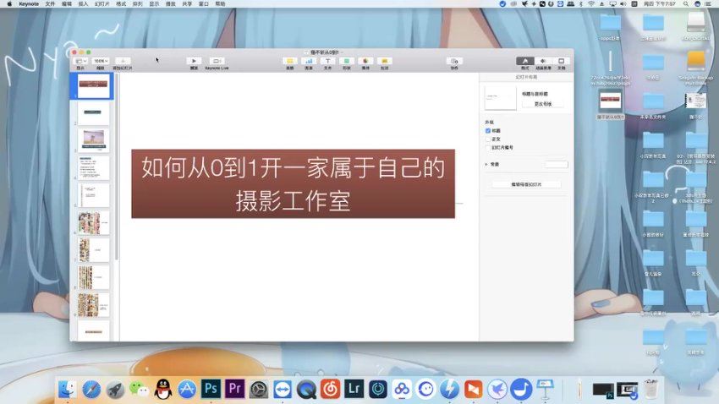This screenshot has height=404, width=719.
Task: Click the Edit Master Slide button
Action: [x=526, y=184]
